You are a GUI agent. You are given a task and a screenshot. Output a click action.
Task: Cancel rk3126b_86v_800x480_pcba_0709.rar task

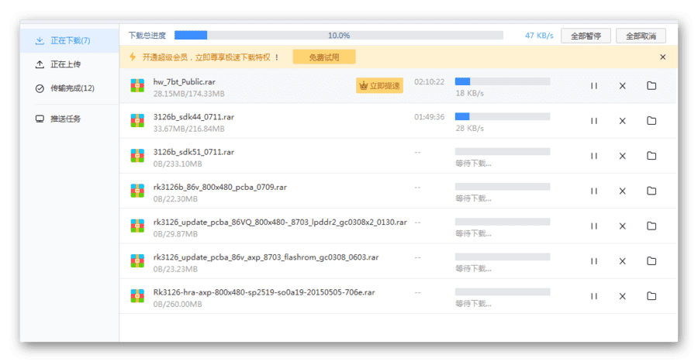622,191
